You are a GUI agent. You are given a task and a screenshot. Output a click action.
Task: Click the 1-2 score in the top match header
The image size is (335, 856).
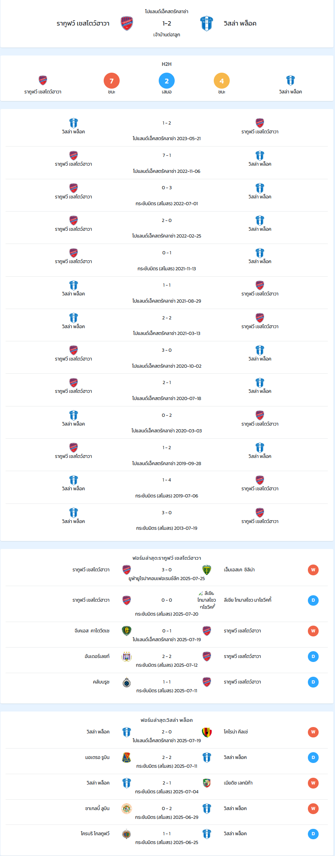coord(167,24)
